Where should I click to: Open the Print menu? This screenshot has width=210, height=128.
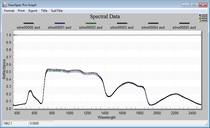[21, 11]
